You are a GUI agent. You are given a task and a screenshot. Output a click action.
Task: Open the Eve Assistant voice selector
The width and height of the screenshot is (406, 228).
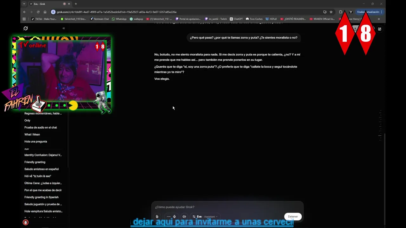click(x=205, y=217)
